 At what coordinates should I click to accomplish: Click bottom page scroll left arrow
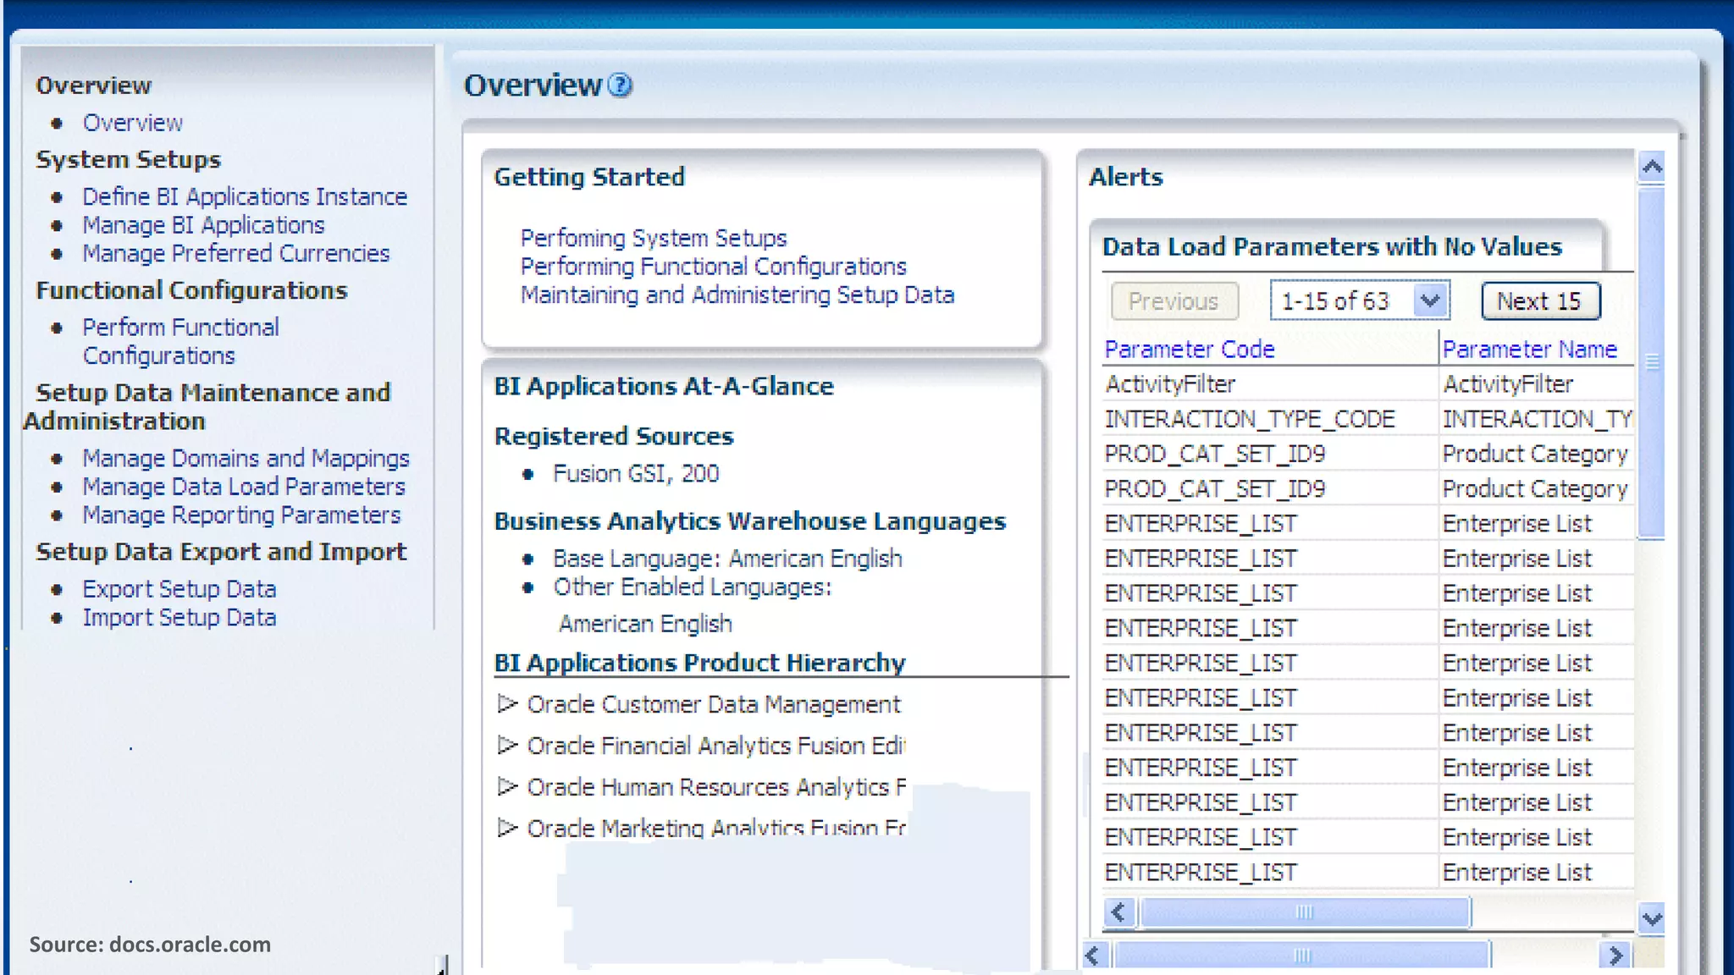(x=1093, y=956)
